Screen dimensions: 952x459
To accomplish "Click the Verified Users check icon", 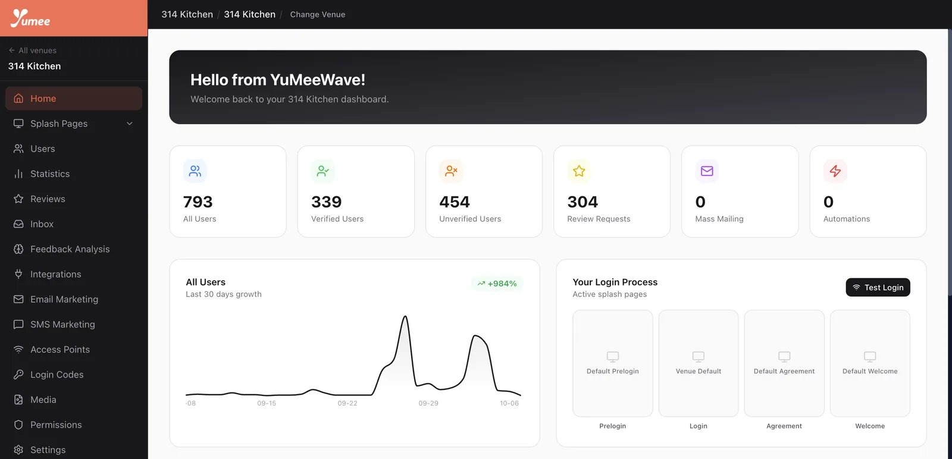I will (x=323, y=171).
